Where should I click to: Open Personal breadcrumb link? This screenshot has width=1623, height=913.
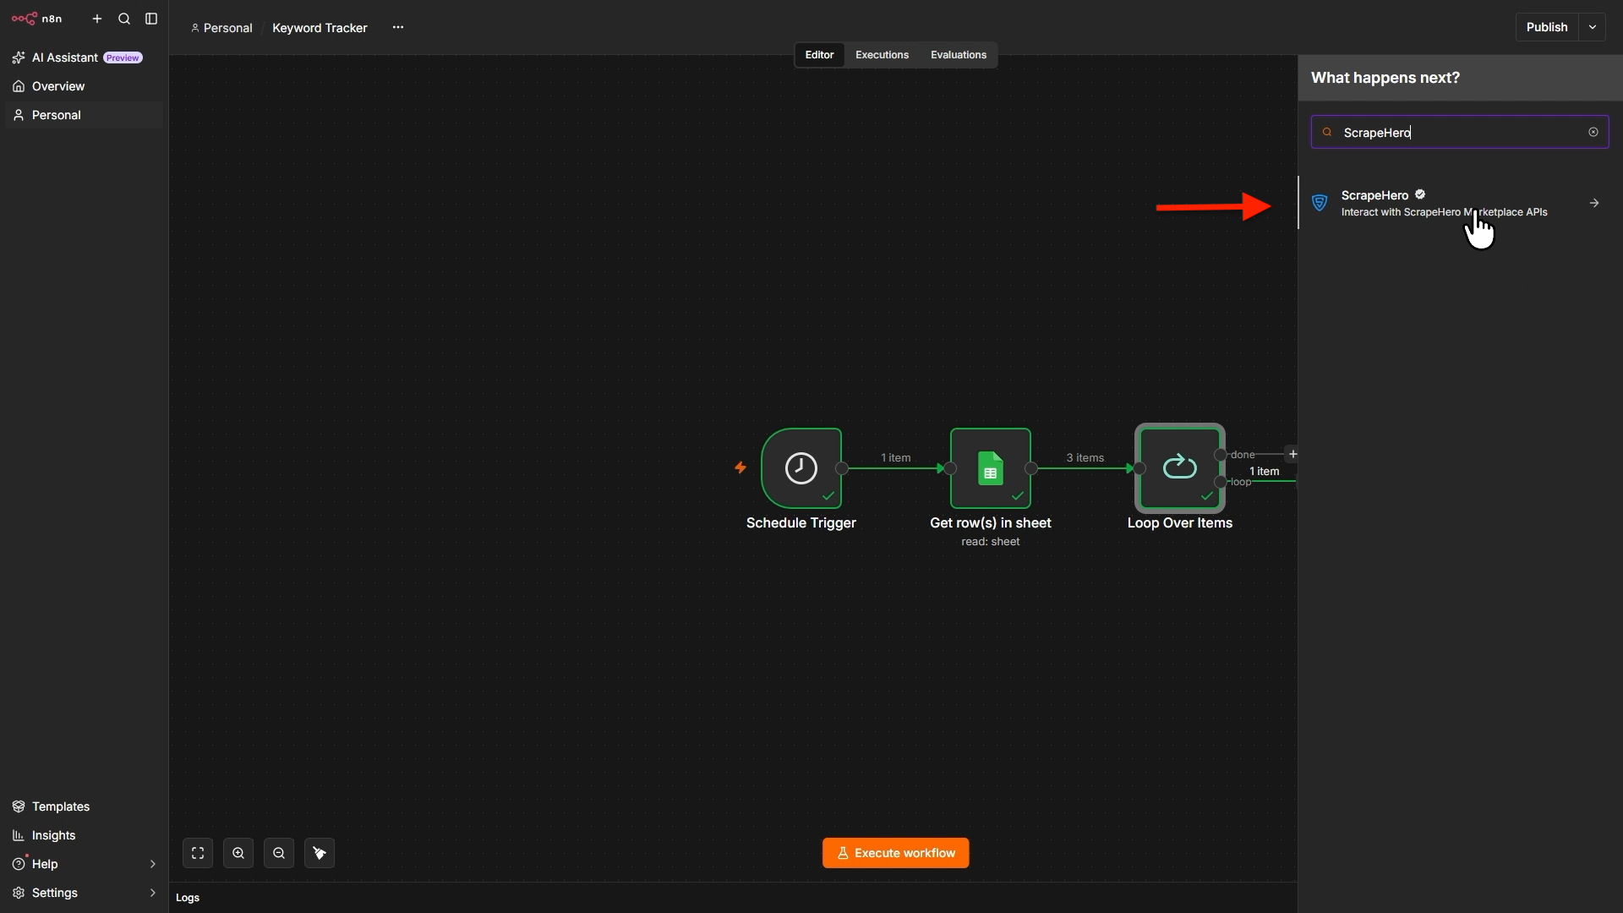click(x=221, y=28)
